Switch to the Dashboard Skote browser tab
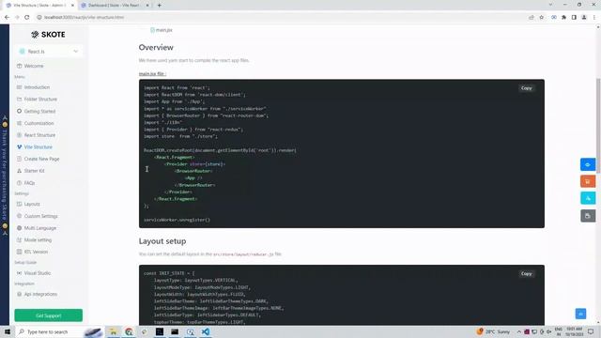Image resolution: width=601 pixels, height=338 pixels. click(x=113, y=6)
